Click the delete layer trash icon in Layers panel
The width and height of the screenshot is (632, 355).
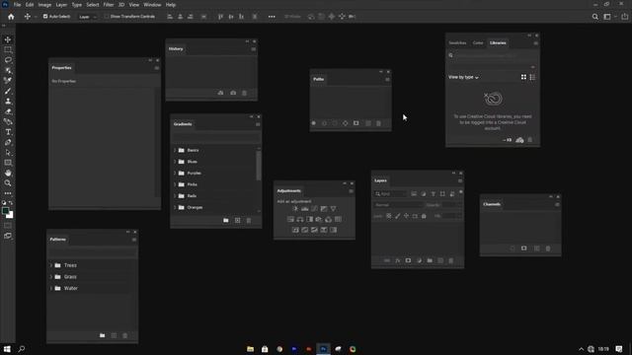[x=451, y=260]
